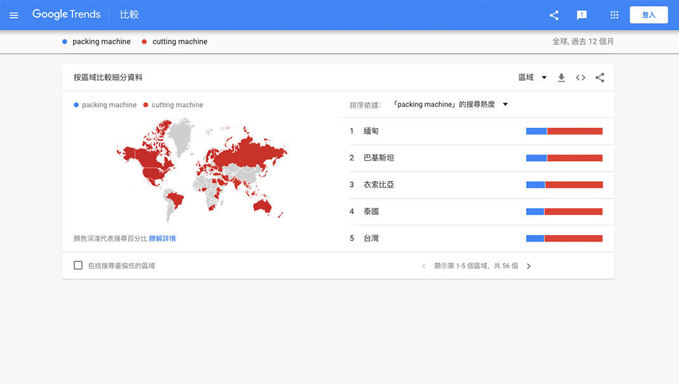Go to next page of regions

coord(529,266)
